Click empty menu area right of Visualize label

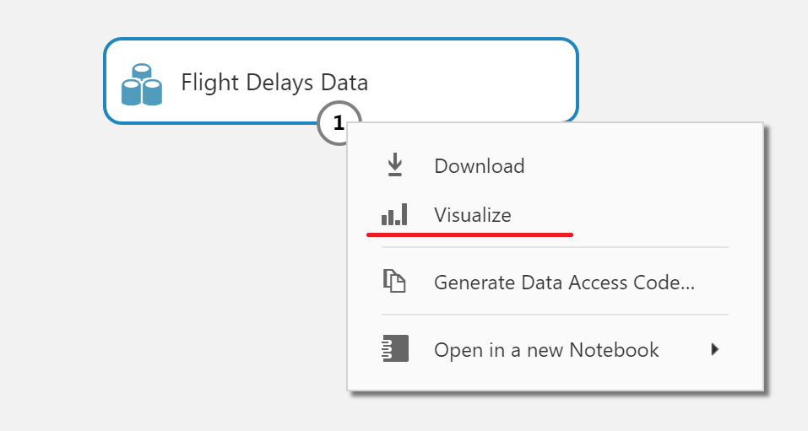633,215
